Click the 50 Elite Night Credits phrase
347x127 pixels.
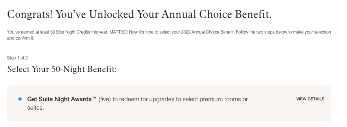point(70,32)
